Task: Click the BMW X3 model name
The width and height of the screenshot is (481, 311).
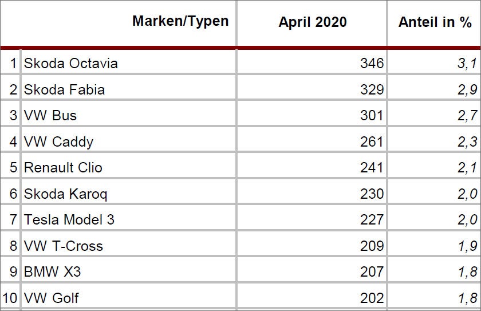Action: pyautogui.click(x=52, y=271)
